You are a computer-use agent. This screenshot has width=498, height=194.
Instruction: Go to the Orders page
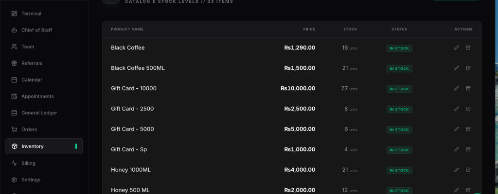pos(29,129)
